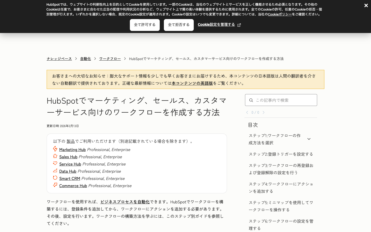371x232 pixels.
Task: Collapse the ステップ1 section in the table of contents
Action: (309, 139)
